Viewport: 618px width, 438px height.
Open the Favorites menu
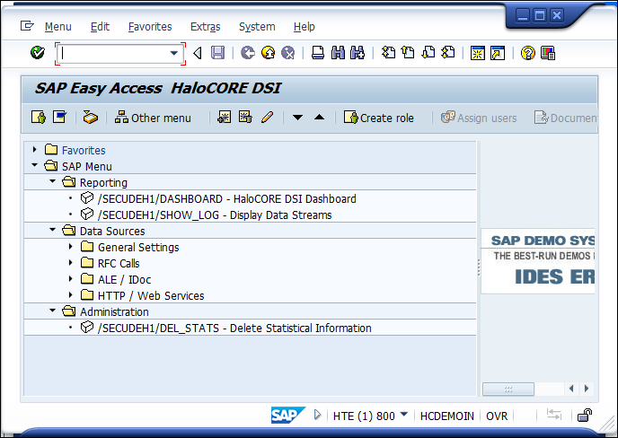pos(150,27)
